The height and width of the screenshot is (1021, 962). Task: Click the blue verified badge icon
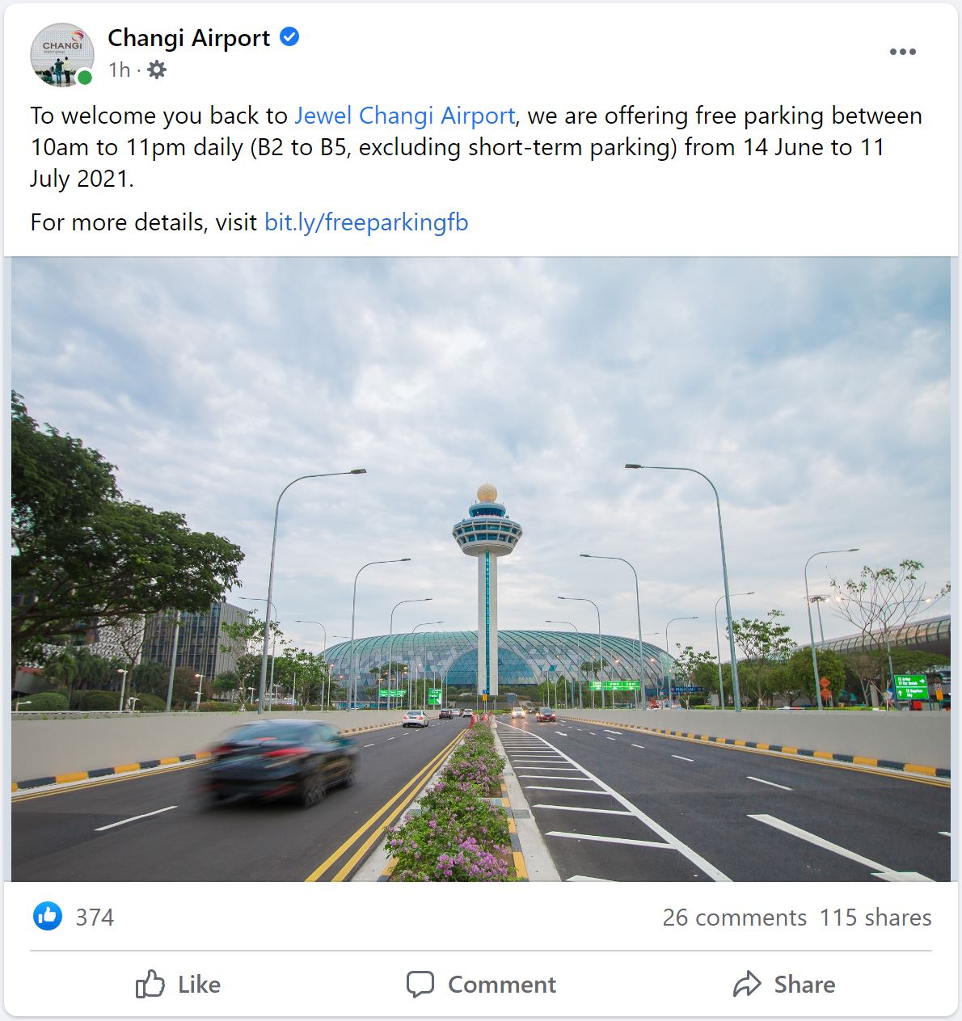[x=289, y=37]
